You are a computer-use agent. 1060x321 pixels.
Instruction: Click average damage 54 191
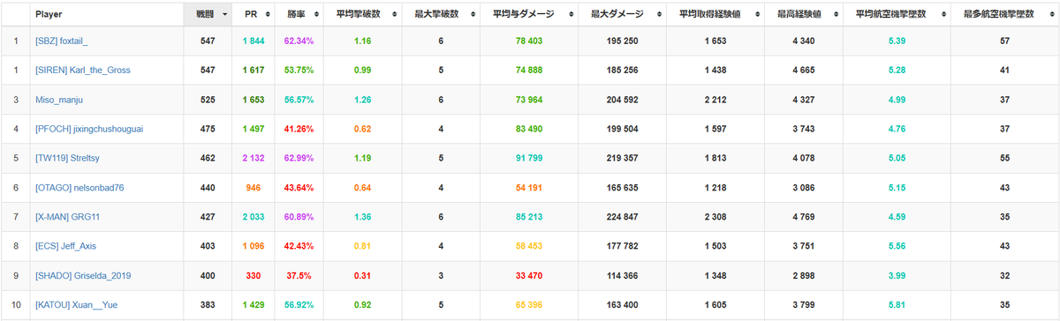click(528, 188)
